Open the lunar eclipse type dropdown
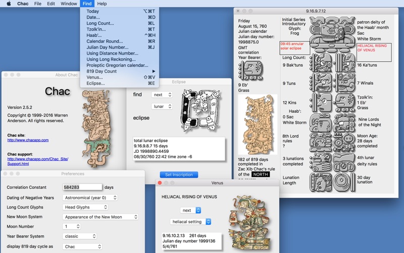This screenshot has width=404, height=253. pos(162,106)
